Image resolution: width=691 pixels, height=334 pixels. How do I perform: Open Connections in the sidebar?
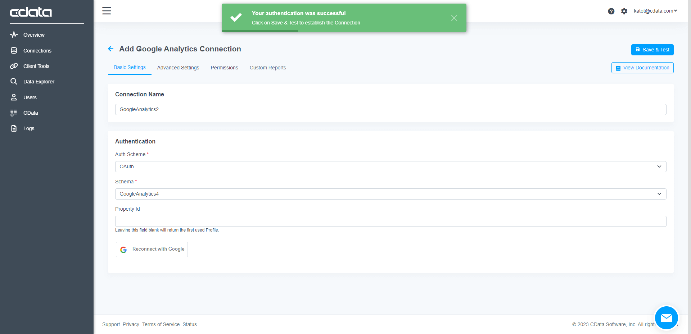click(x=37, y=51)
